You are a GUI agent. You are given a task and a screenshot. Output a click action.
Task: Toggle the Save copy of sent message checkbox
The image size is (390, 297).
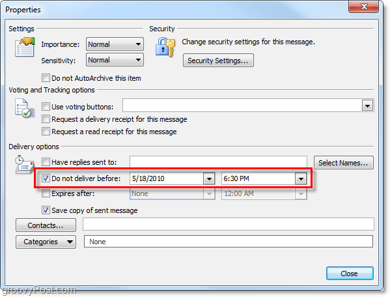(x=46, y=210)
